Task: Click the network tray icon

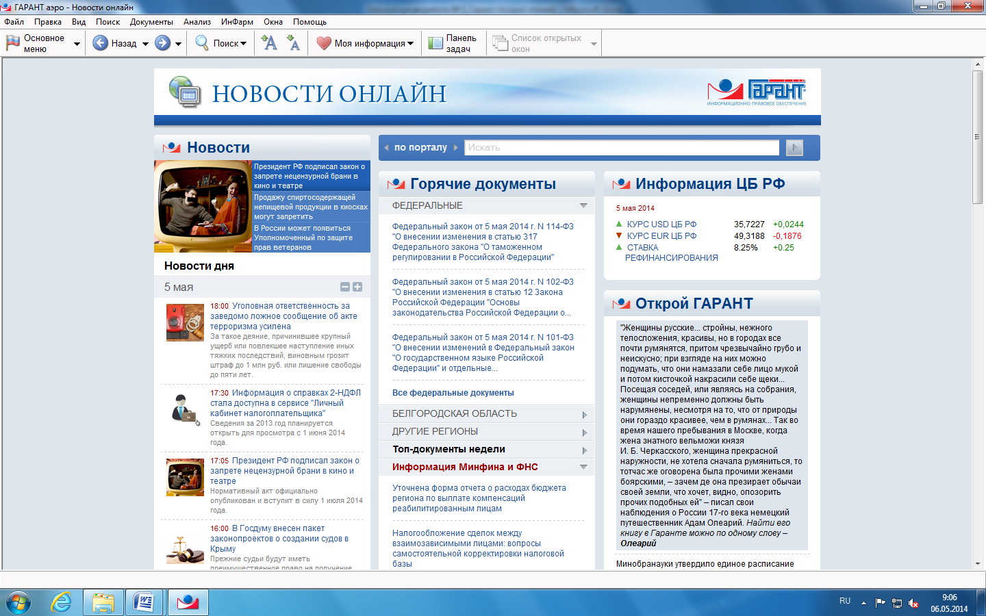Action: (x=897, y=603)
